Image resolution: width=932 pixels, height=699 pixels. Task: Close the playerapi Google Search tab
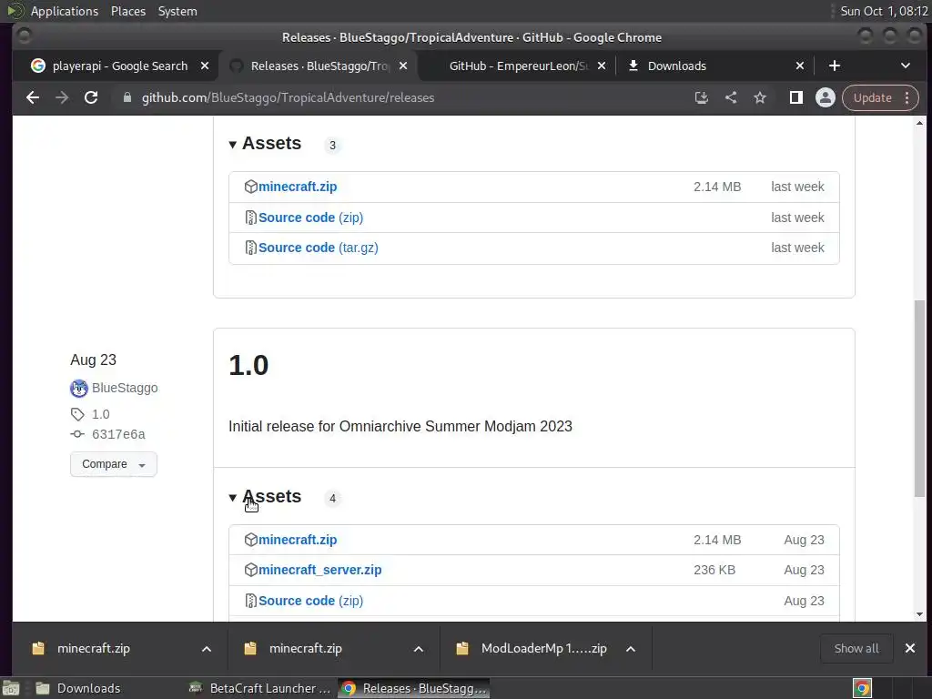[x=205, y=66]
